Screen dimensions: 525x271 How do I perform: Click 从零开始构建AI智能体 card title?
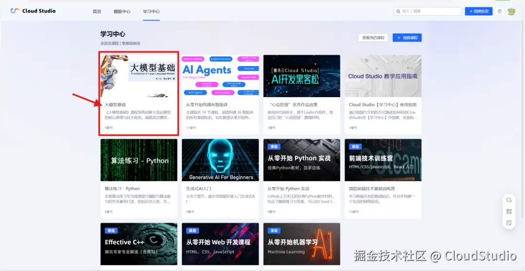(207, 105)
